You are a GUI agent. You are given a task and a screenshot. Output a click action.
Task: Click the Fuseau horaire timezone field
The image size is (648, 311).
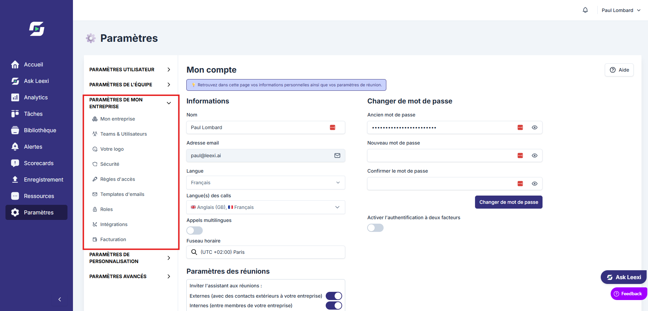[266, 252]
